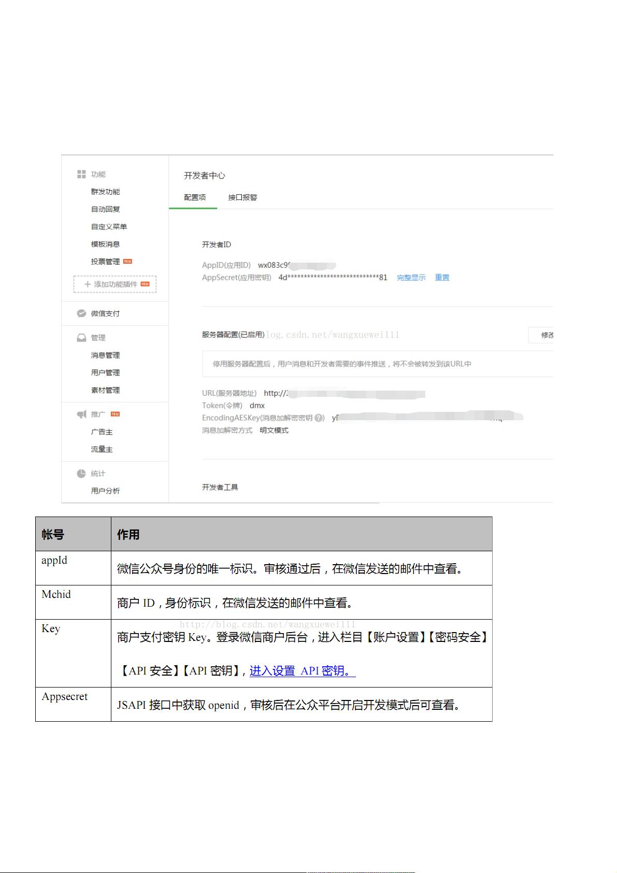Click 完整显示 to reveal AppSecret
The height and width of the screenshot is (873, 617).
411,278
